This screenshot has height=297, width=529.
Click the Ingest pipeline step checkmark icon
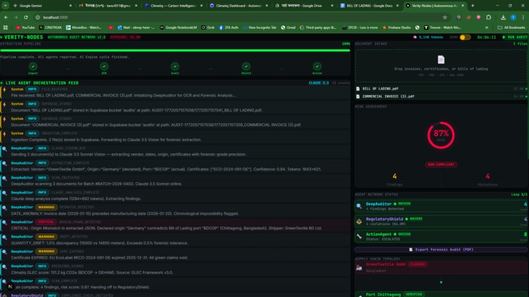(33, 66)
